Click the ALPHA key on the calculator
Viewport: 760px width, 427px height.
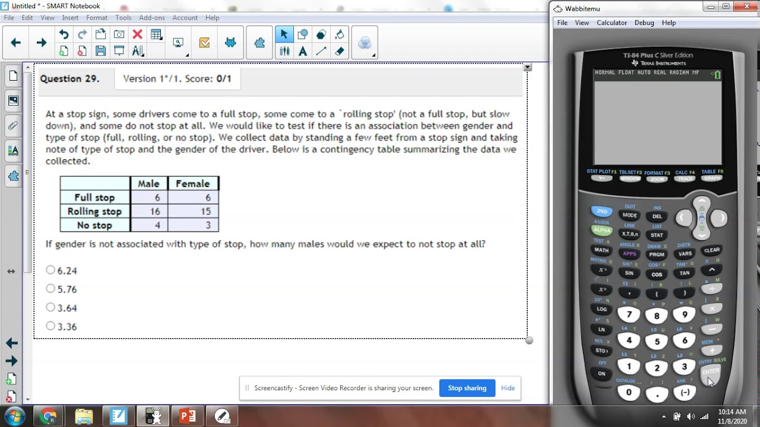(x=601, y=230)
